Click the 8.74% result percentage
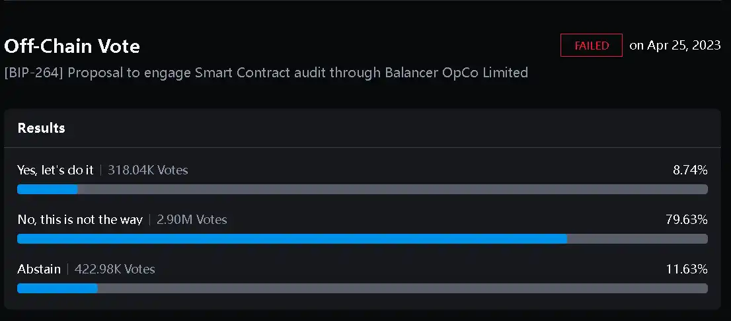The width and height of the screenshot is (731, 321). (x=690, y=170)
